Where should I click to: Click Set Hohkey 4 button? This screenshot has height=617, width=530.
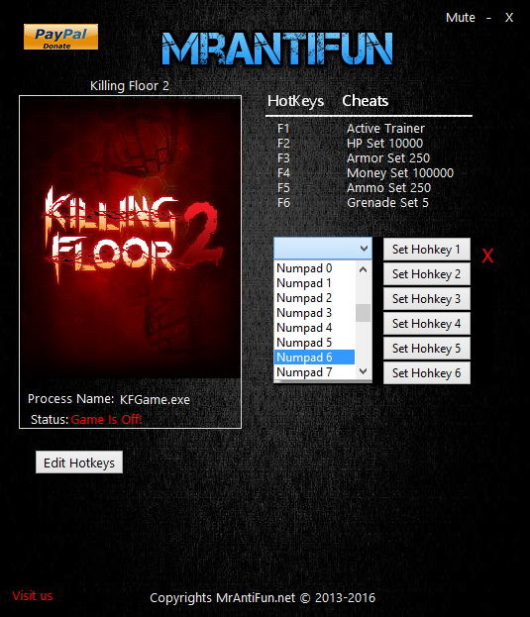pyautogui.click(x=427, y=324)
